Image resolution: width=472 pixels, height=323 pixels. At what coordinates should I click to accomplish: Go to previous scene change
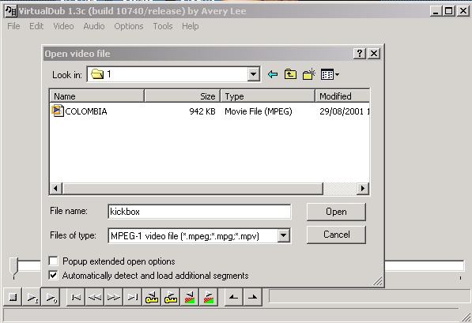point(189,298)
